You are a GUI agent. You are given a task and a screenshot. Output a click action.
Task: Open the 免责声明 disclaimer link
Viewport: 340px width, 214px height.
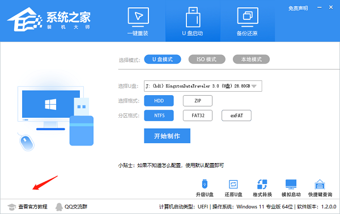click(298, 8)
